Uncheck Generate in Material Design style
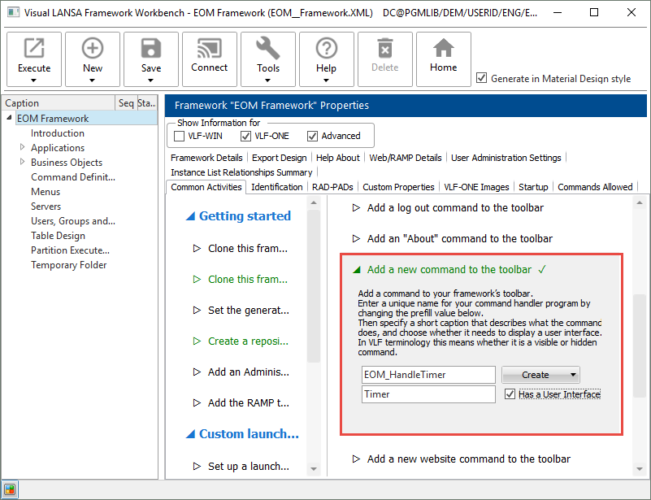Image resolution: width=651 pixels, height=500 pixels. point(482,79)
